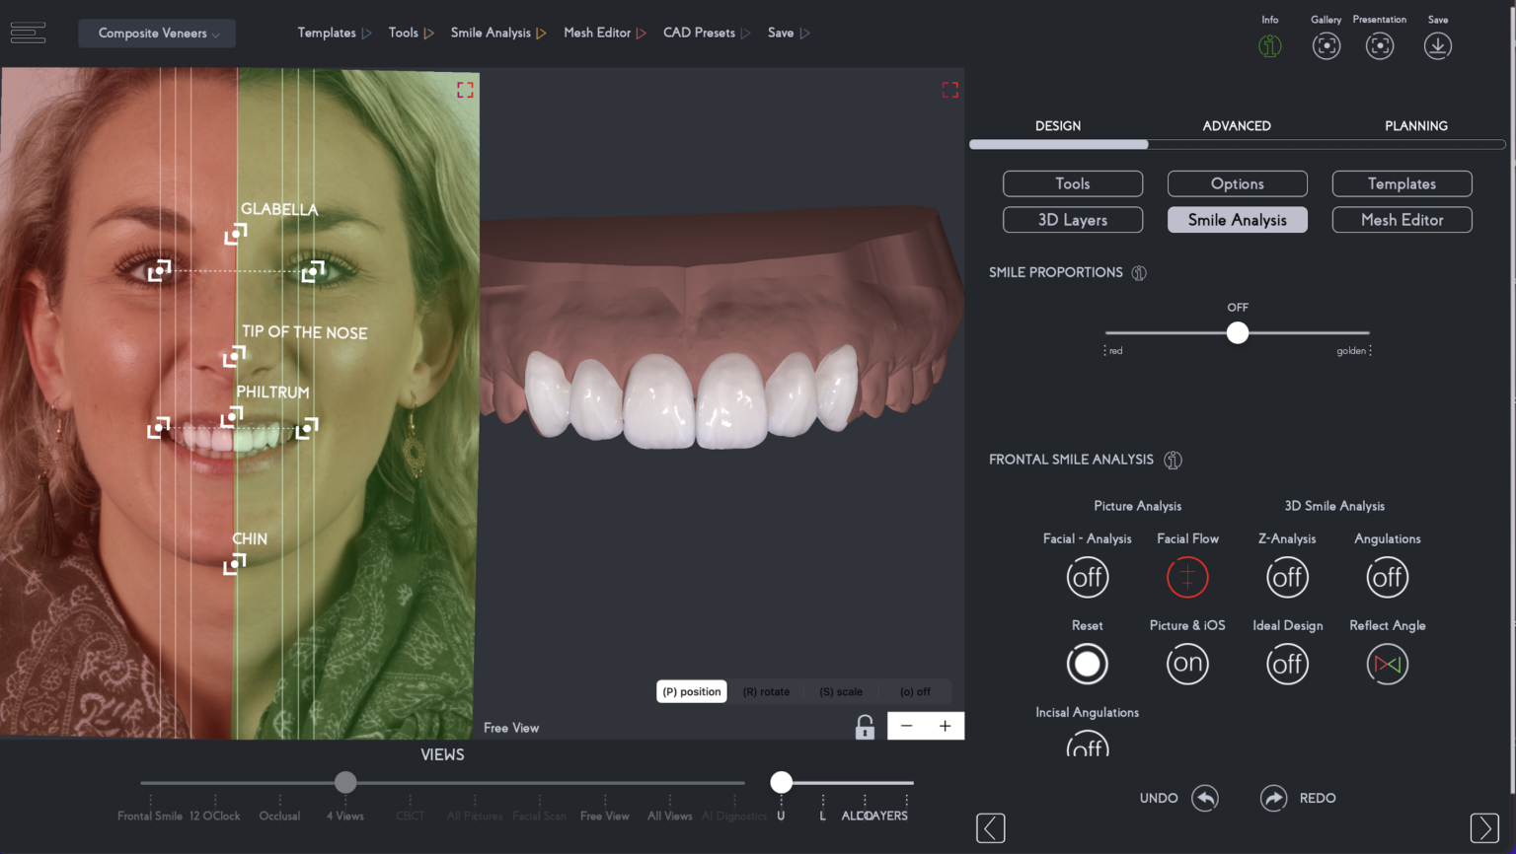Open the Gallery icon
This screenshot has height=854, width=1516.
click(x=1326, y=45)
